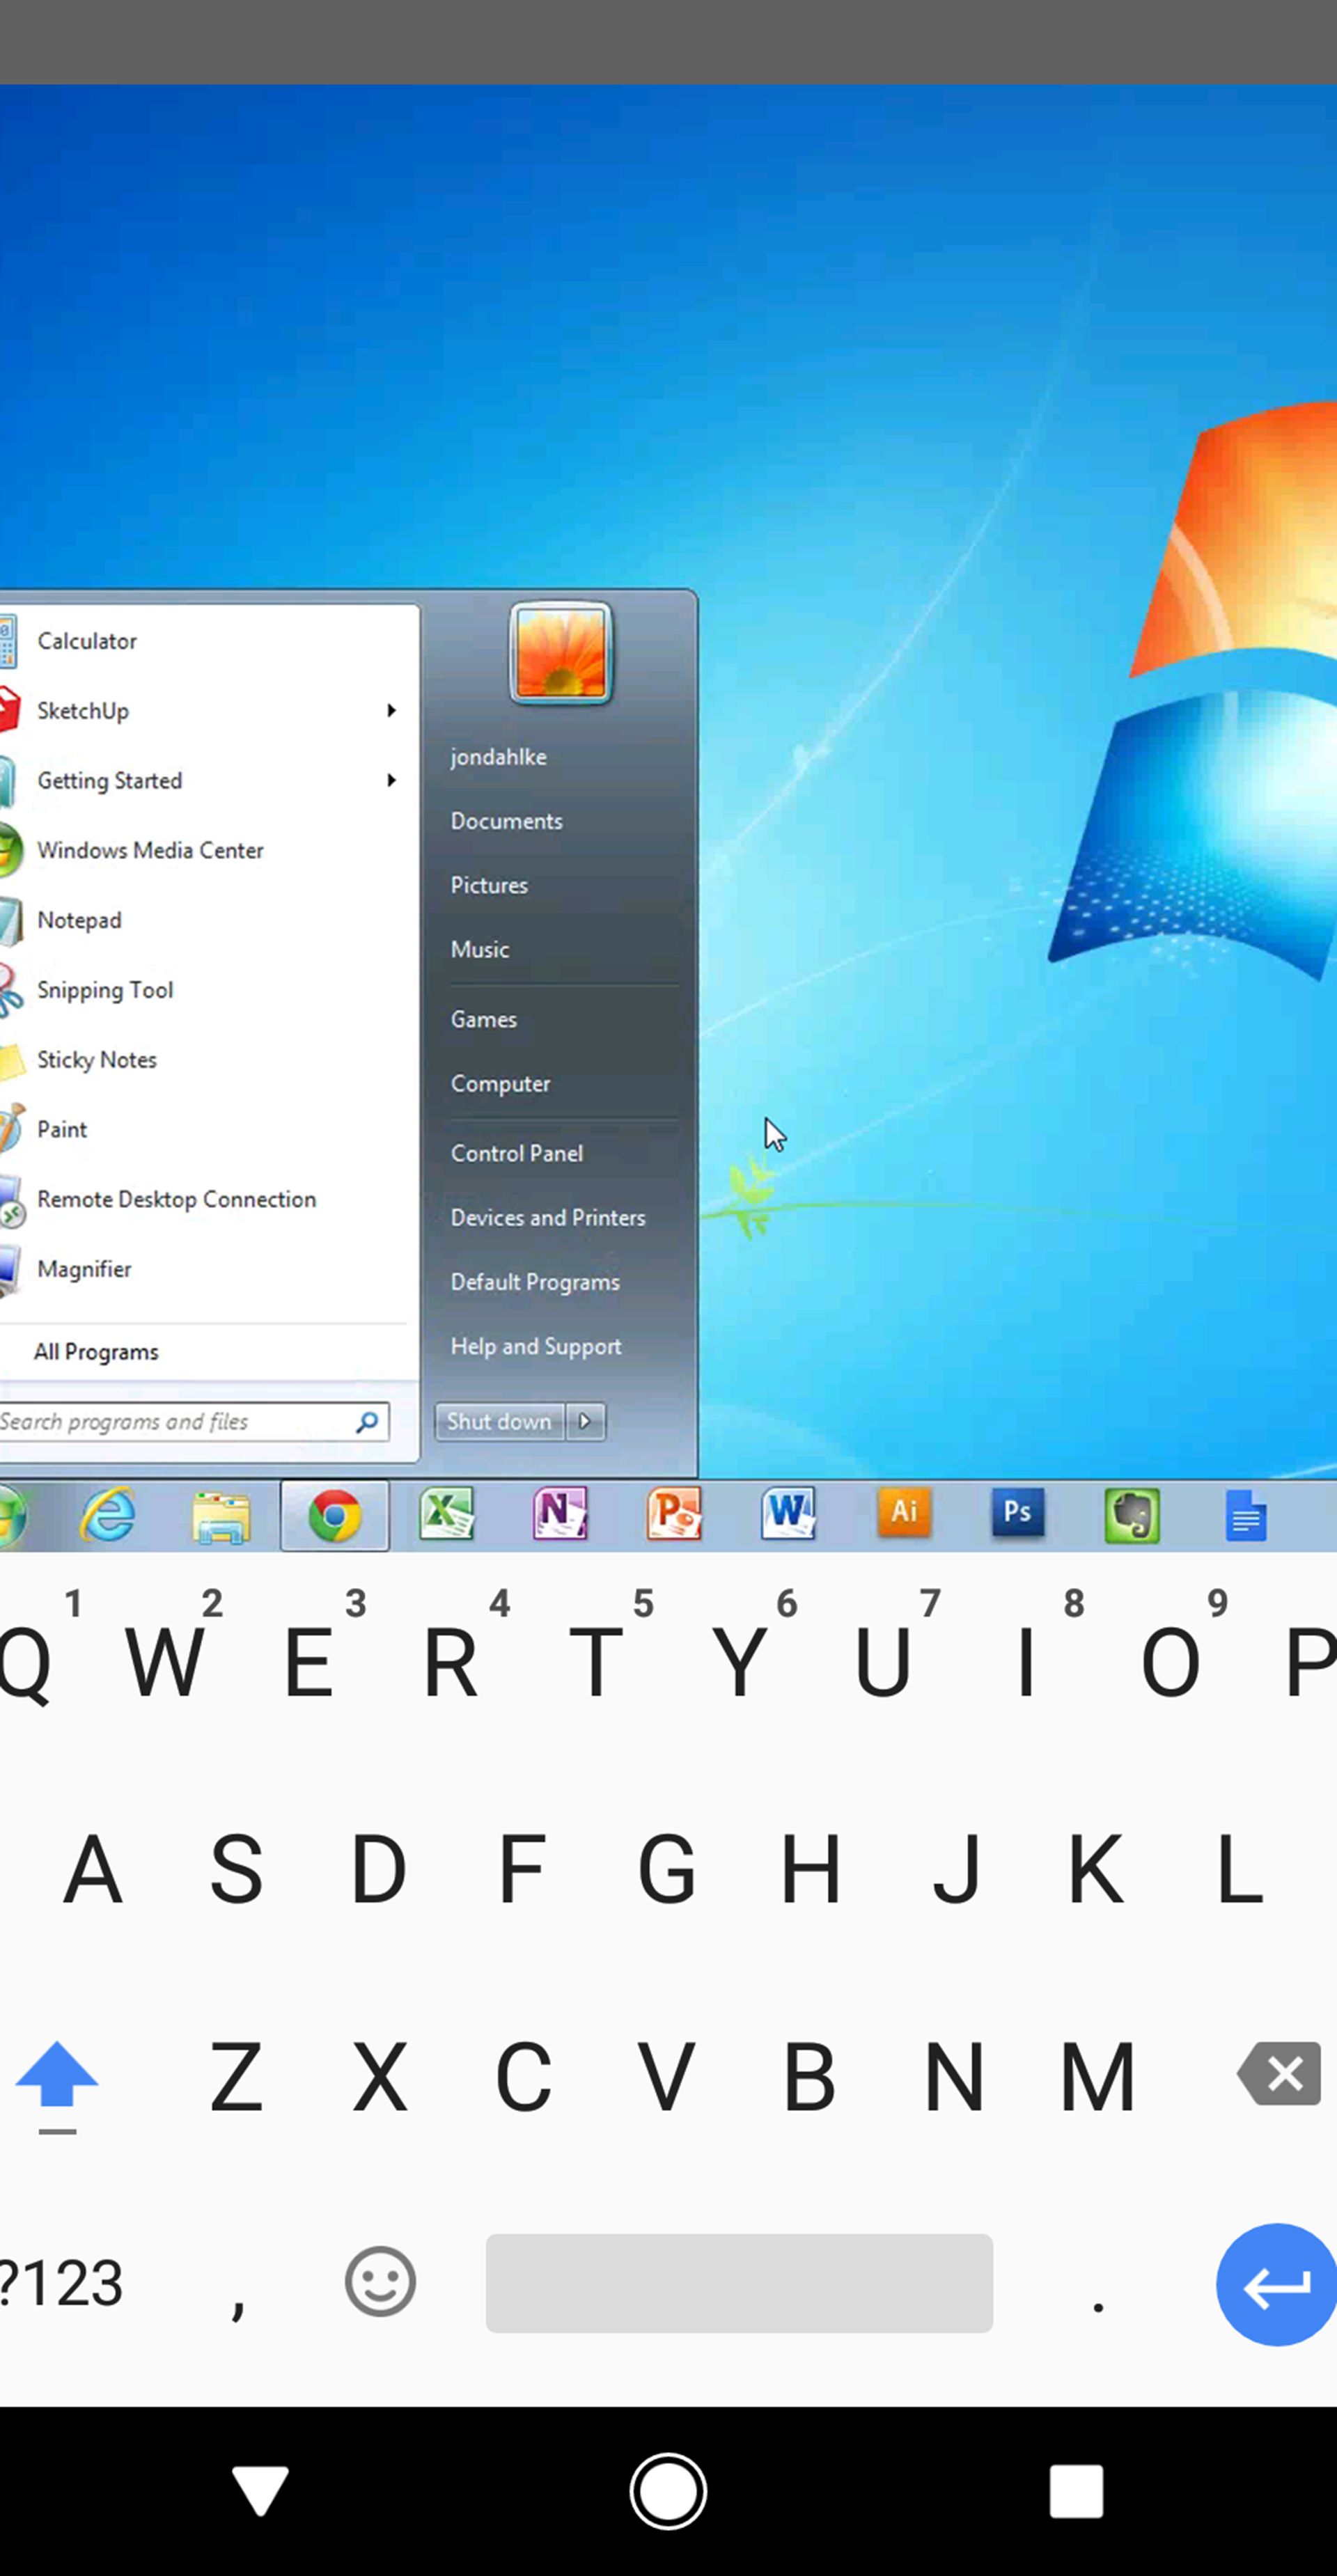
Task: Open Computer from Start menu
Action: pyautogui.click(x=500, y=1083)
